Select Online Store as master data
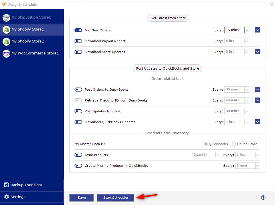275x205 pixels. tap(234, 144)
